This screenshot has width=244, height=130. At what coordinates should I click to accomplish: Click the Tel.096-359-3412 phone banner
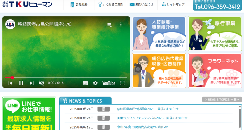click(x=217, y=5)
